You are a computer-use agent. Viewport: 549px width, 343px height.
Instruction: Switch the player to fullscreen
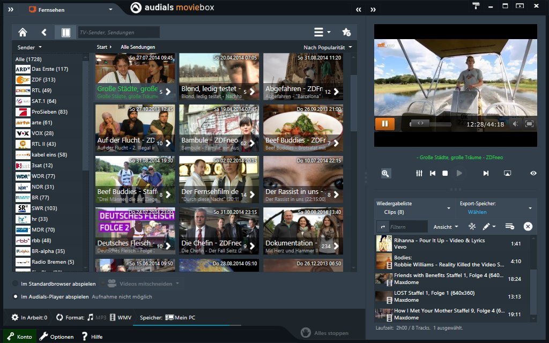(x=529, y=124)
